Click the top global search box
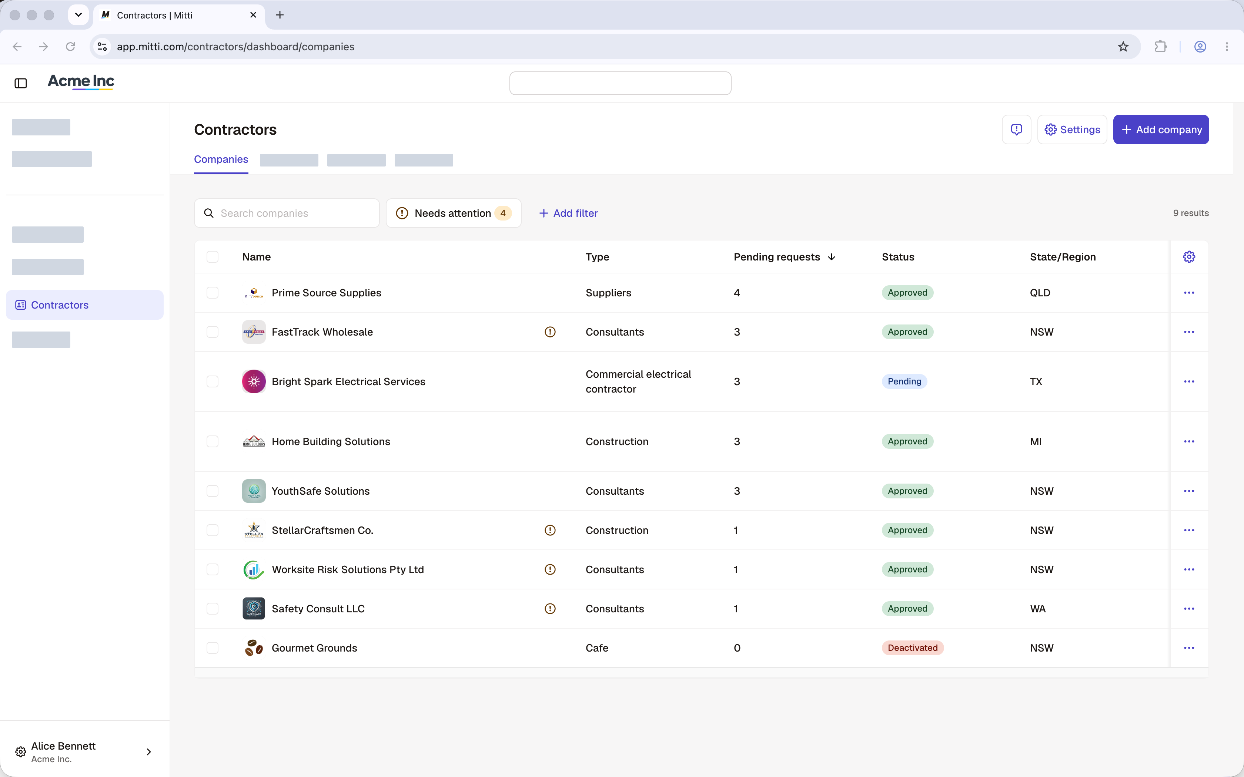The height and width of the screenshot is (777, 1244). 620,83
